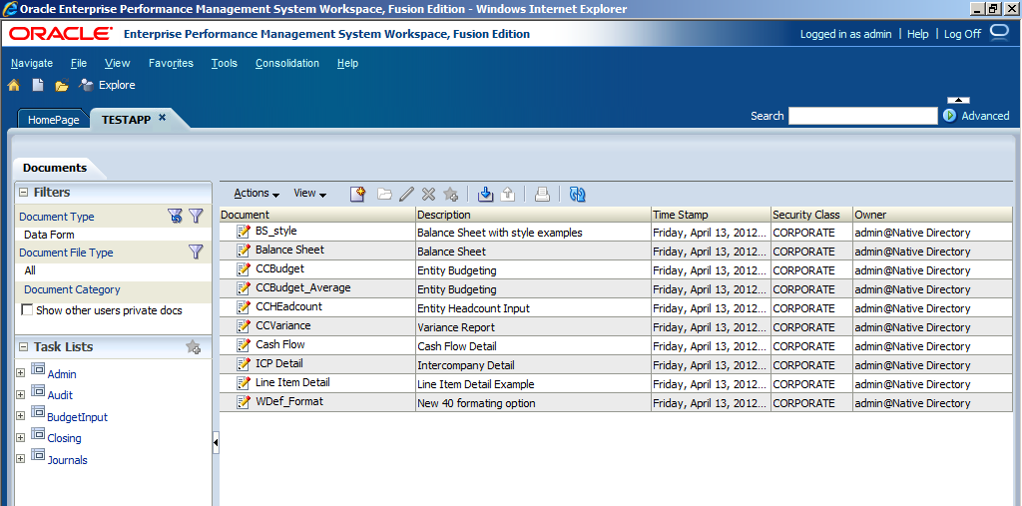This screenshot has height=506, width=1022.
Task: Click the Search input field
Action: pyautogui.click(x=863, y=116)
